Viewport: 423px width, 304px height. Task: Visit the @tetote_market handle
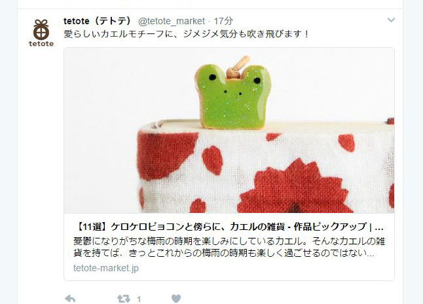pyautogui.click(x=172, y=21)
